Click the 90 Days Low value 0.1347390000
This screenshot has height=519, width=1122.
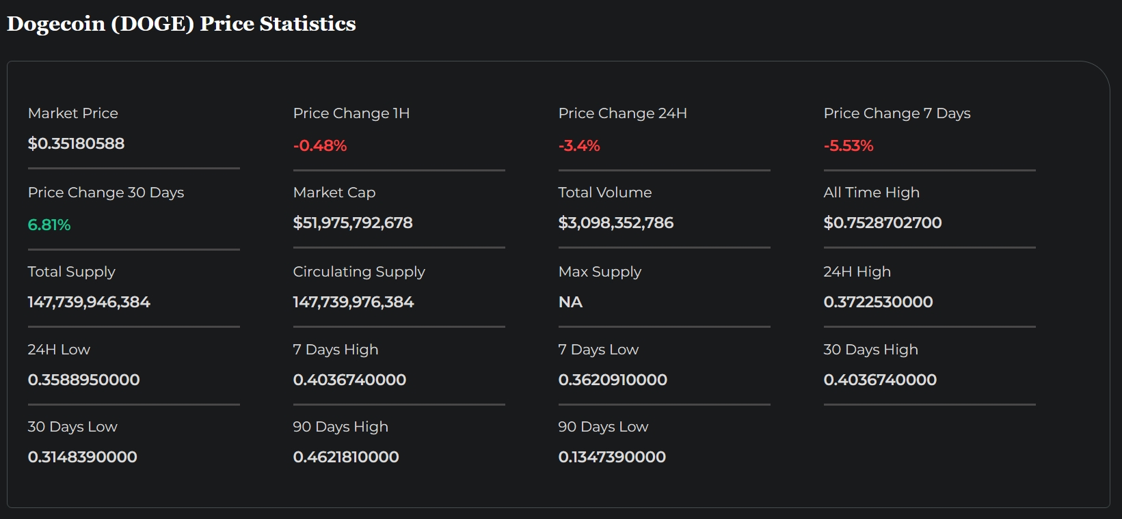612,457
